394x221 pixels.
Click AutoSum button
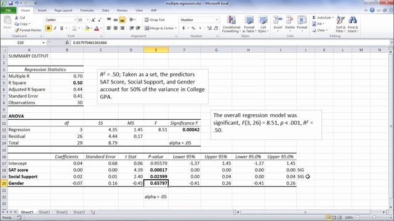coord(323,18)
